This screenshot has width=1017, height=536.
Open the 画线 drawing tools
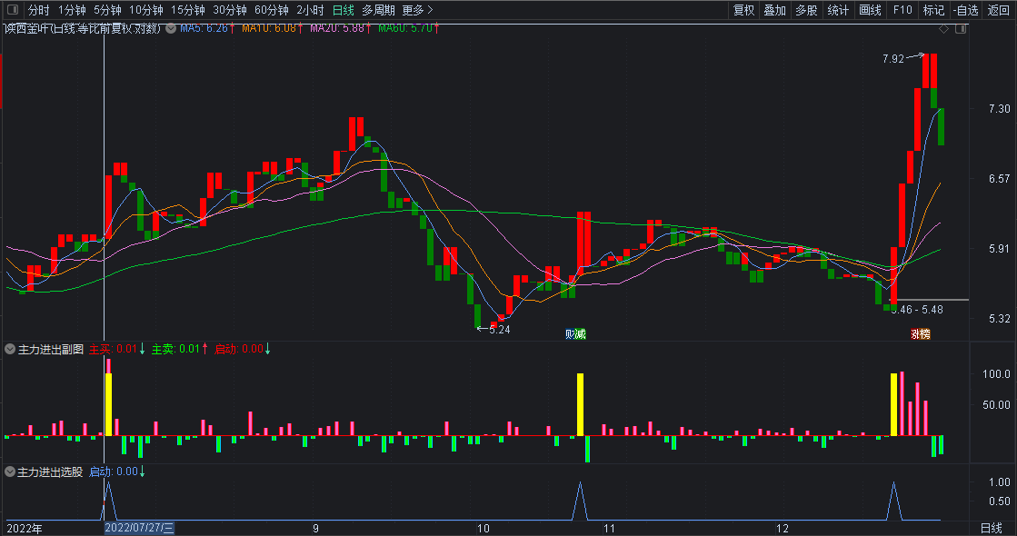[x=870, y=10]
